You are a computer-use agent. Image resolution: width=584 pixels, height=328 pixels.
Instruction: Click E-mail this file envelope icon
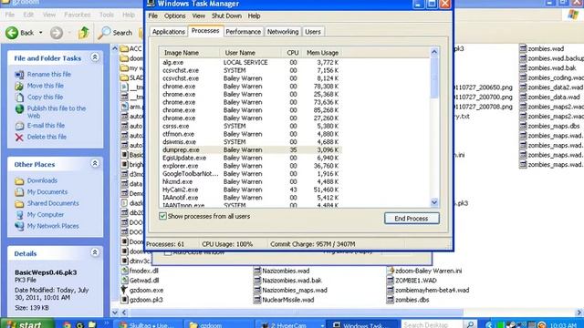[19, 126]
